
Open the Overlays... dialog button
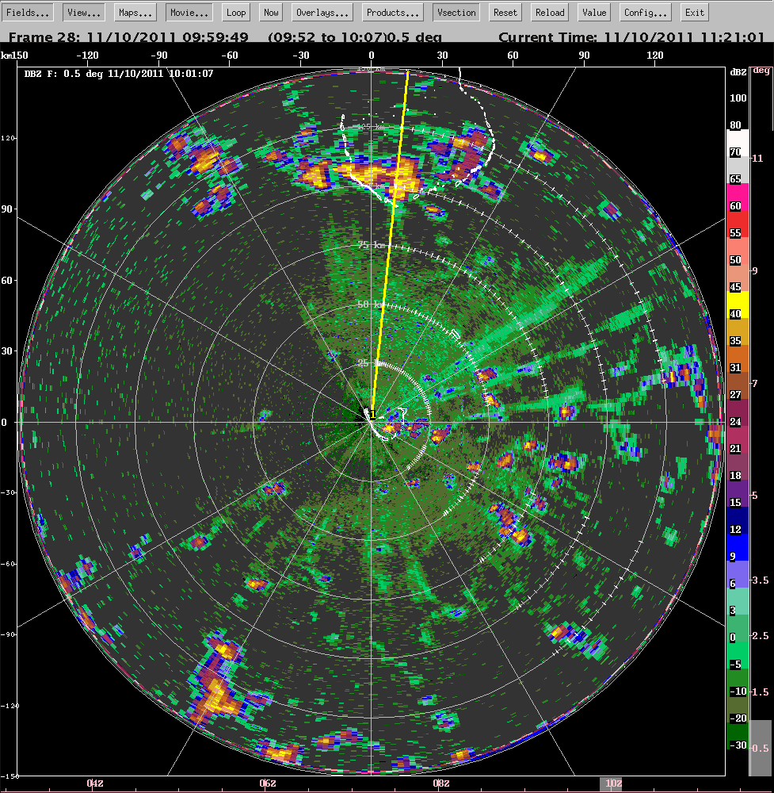[322, 12]
